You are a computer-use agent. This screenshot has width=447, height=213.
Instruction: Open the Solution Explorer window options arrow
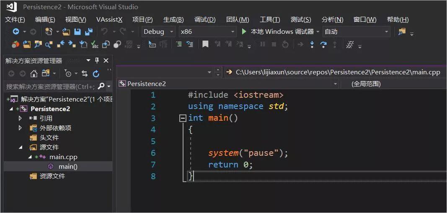point(88,60)
